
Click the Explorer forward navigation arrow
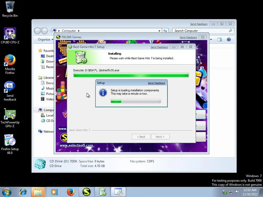pyautogui.click(x=44, y=31)
